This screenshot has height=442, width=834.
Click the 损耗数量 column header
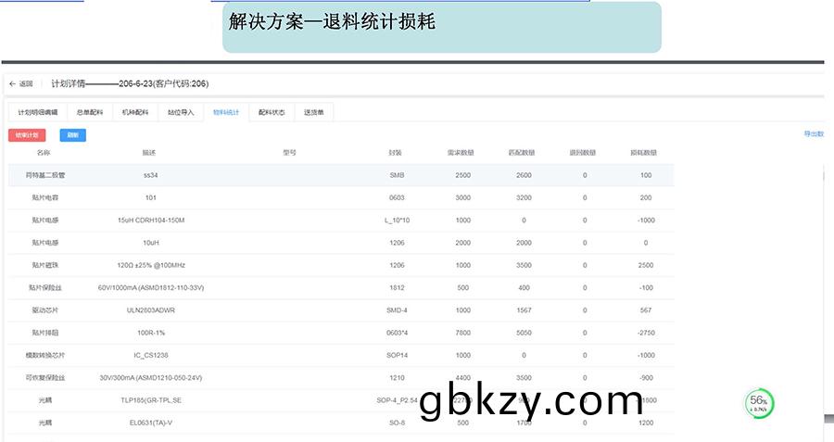(x=643, y=153)
